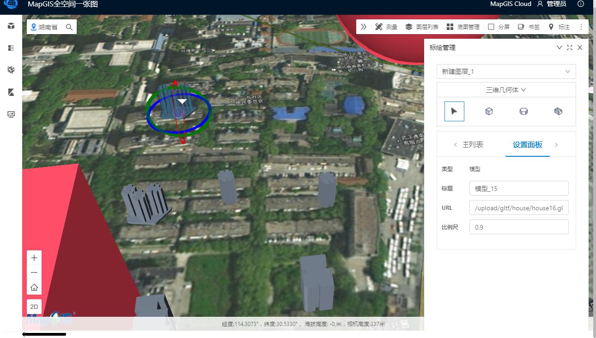This screenshot has width=596, height=338.
Task: Open the 图层列表 layer list
Action: [x=422, y=27]
